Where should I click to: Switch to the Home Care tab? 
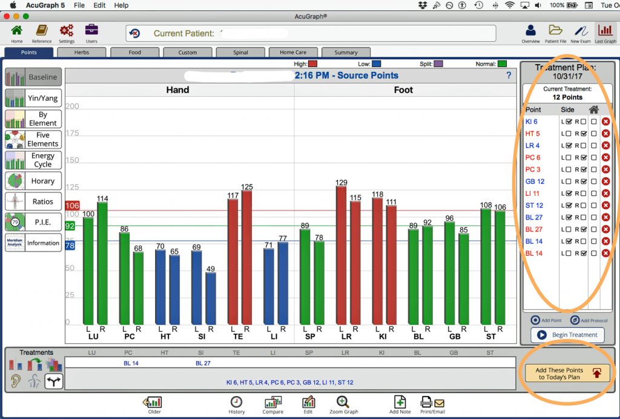point(293,53)
